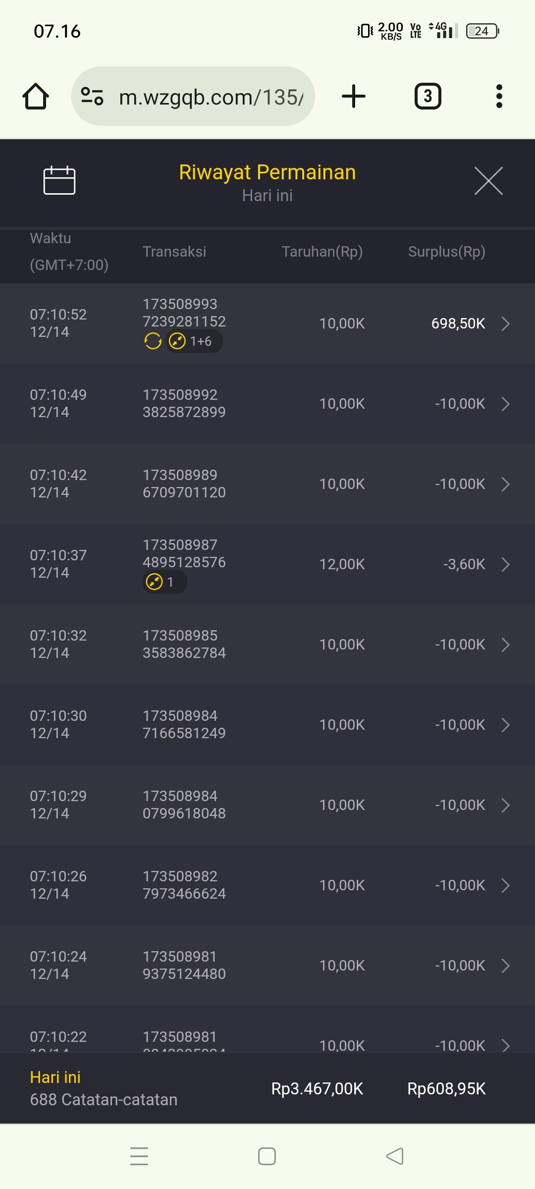Close the Riwayat Permainan panel
Viewport: 535px width, 1189px height.
pyautogui.click(x=488, y=181)
